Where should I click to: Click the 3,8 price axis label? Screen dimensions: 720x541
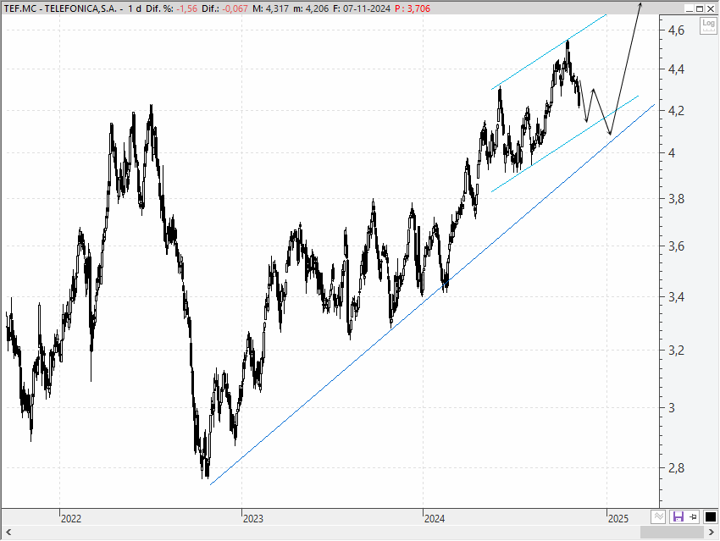pyautogui.click(x=676, y=199)
